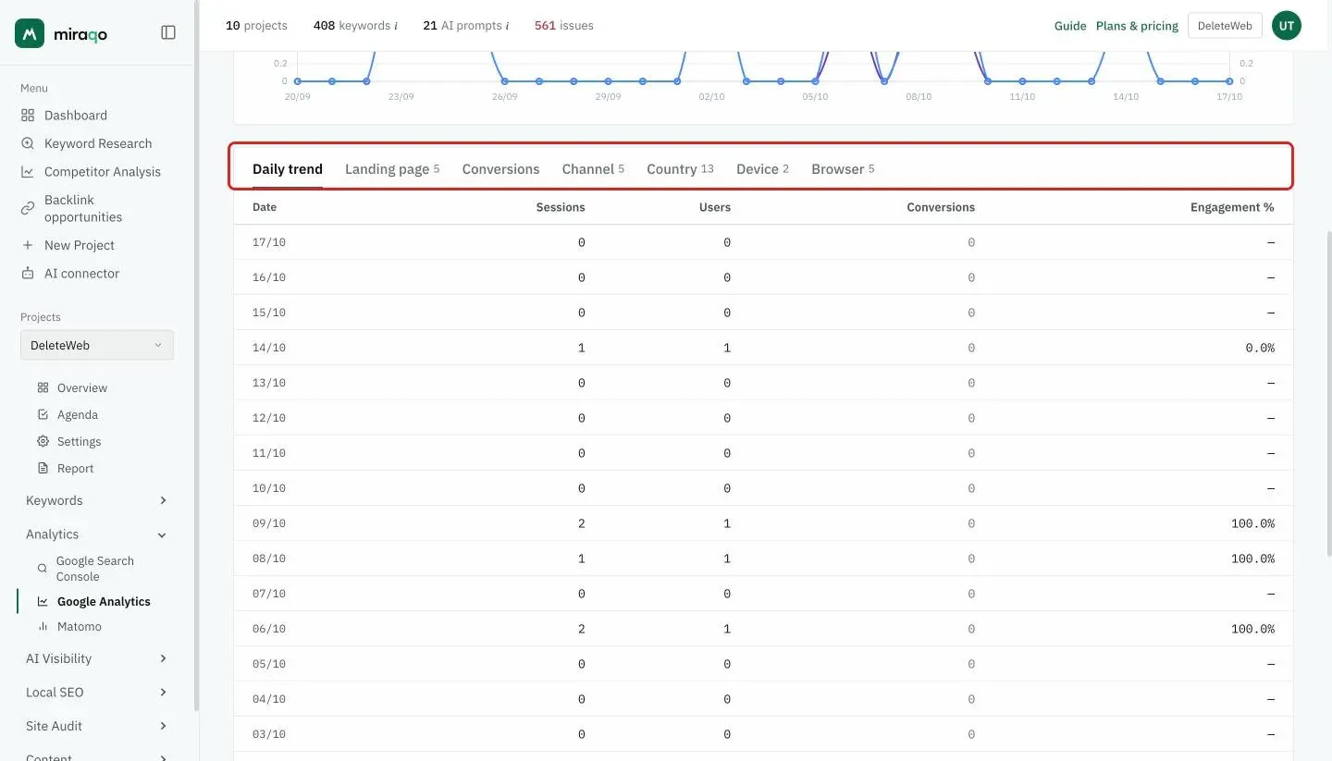Open the Guide link
The height and width of the screenshot is (761, 1332).
pos(1070,26)
